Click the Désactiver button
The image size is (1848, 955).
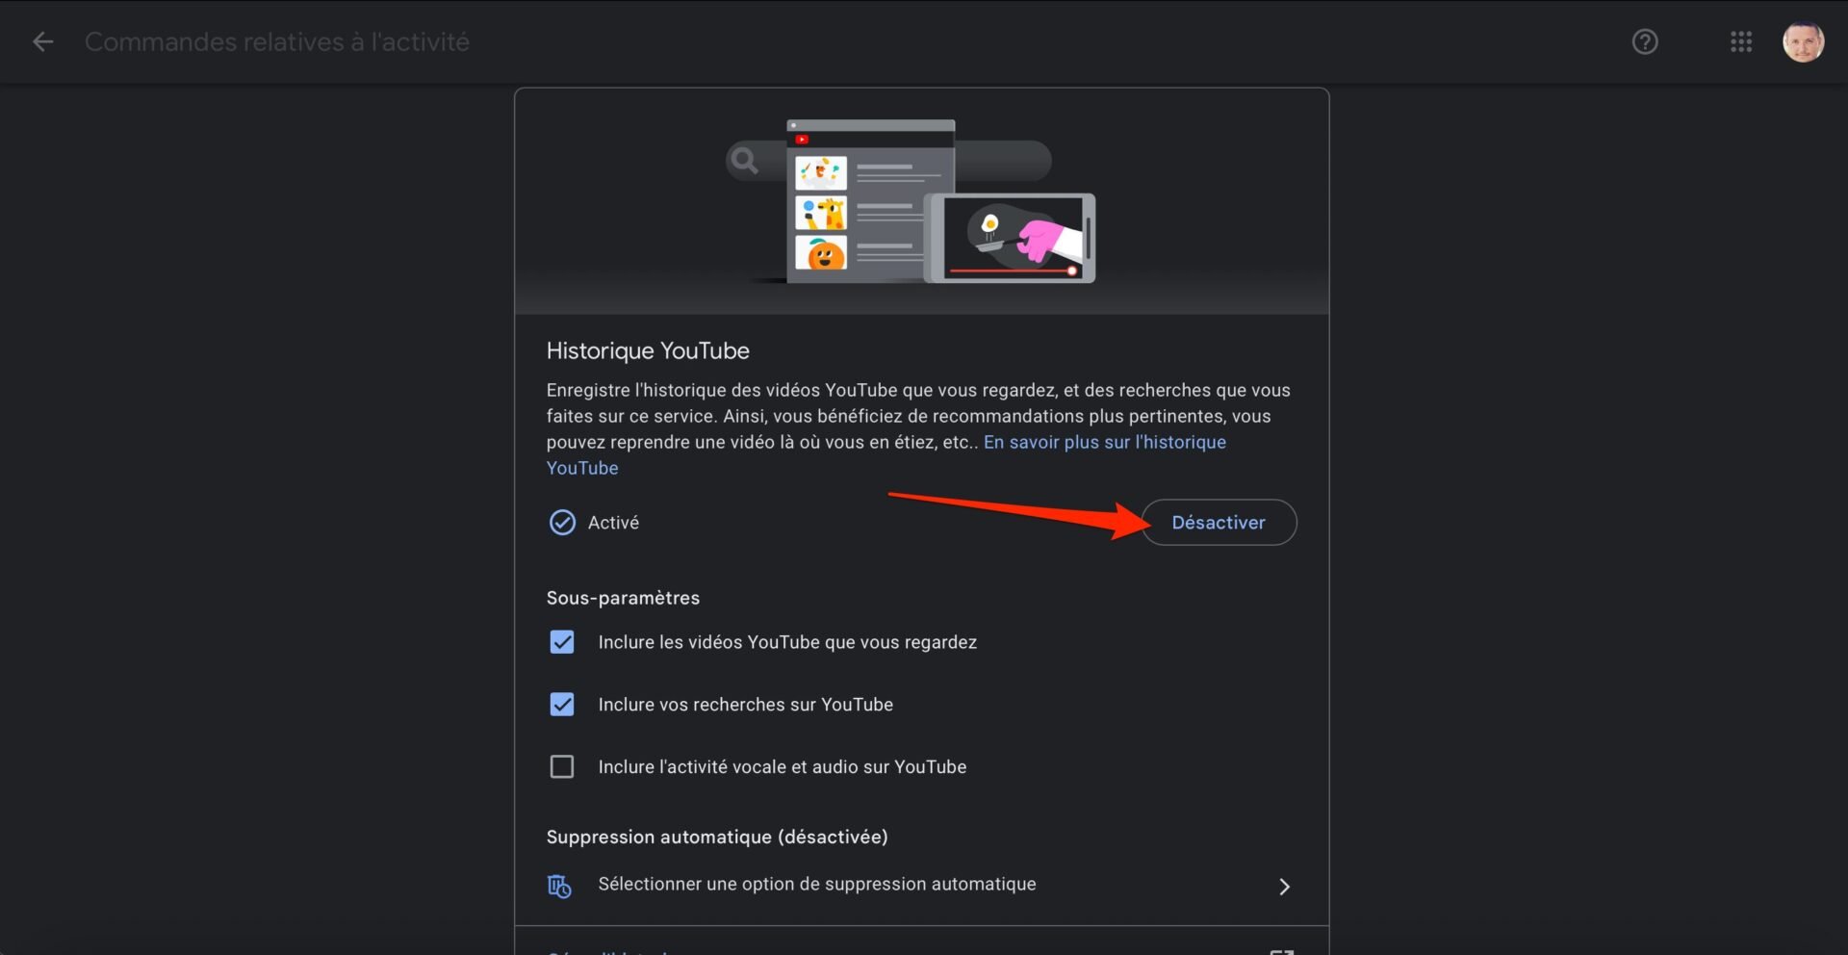1219,522
